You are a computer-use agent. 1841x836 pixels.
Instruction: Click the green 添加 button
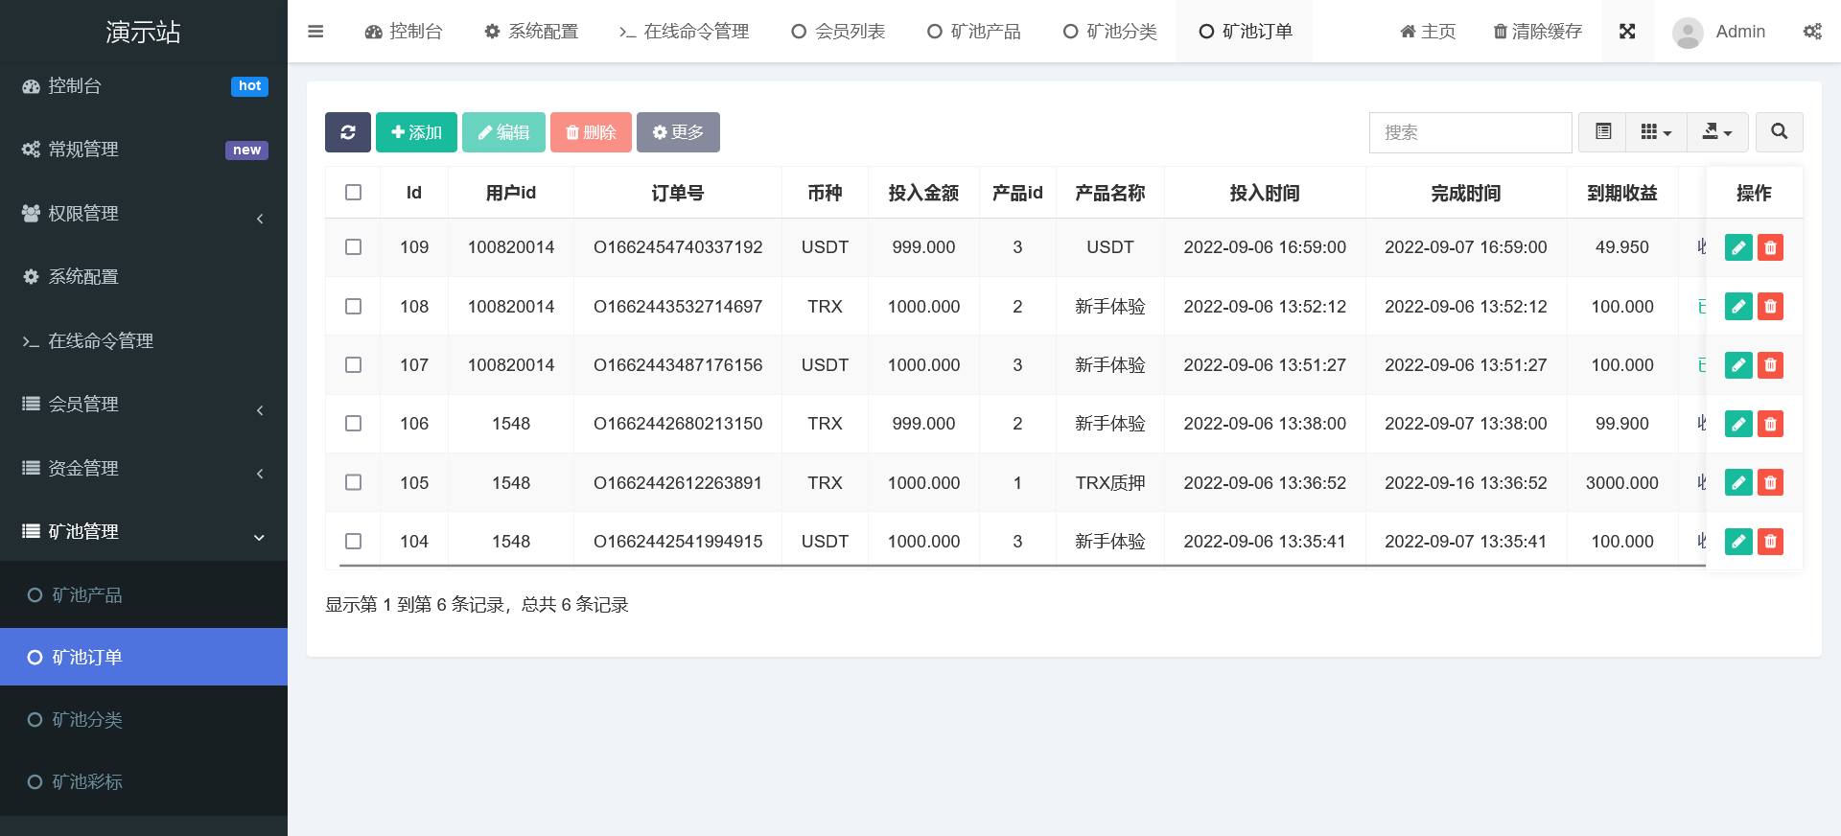(416, 132)
